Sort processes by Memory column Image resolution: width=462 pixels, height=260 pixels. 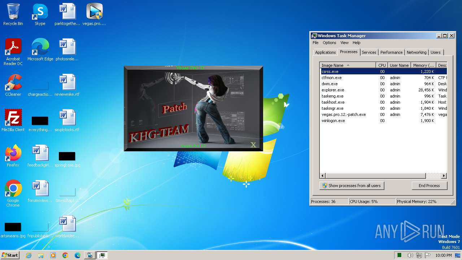pyautogui.click(x=423, y=65)
